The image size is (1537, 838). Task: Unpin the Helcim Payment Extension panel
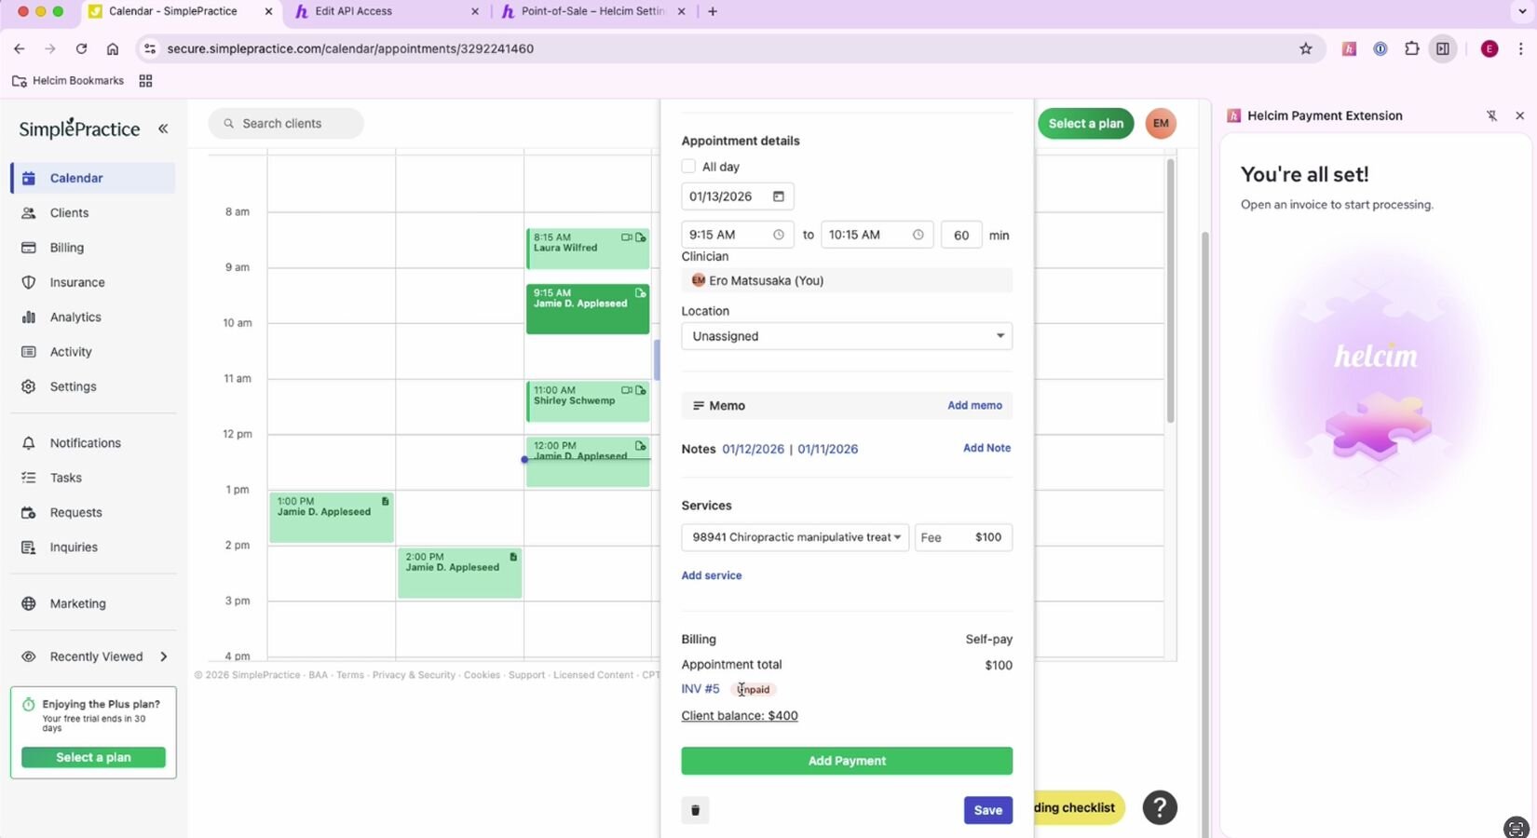click(x=1491, y=115)
